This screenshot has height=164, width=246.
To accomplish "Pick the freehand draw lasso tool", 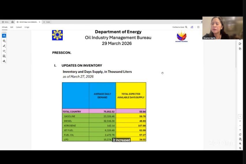I will pyautogui.click(x=4, y=51).
